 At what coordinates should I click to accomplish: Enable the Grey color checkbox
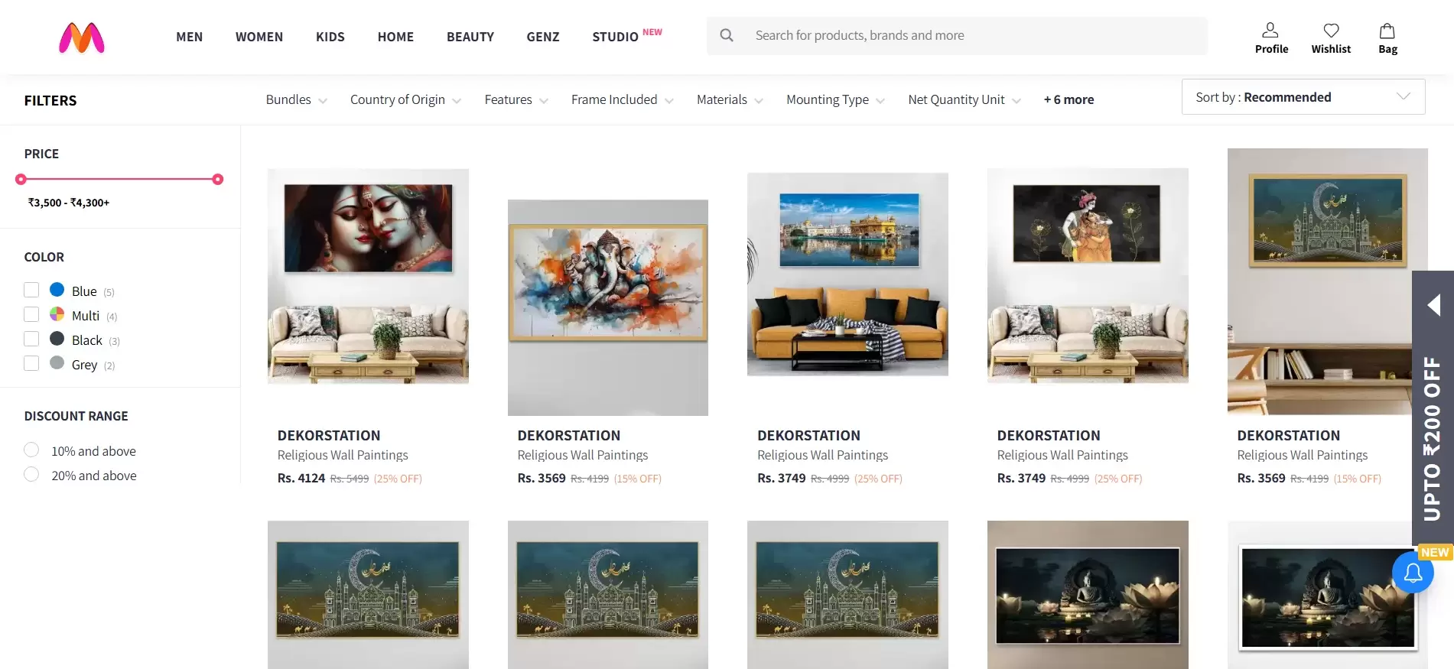31,363
